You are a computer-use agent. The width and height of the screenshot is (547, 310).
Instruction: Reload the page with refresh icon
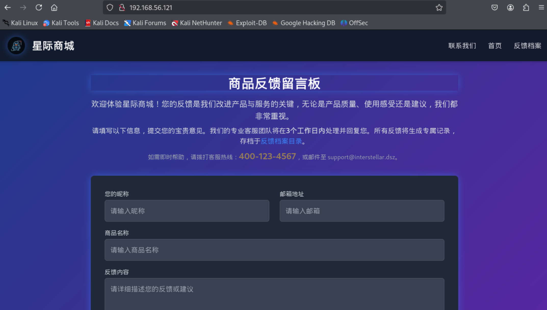pos(39,8)
